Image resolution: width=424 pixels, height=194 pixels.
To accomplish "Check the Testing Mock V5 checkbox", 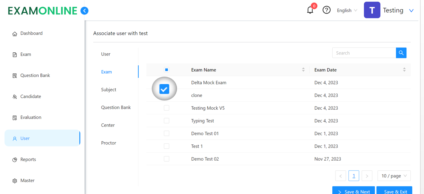I will [167, 108].
